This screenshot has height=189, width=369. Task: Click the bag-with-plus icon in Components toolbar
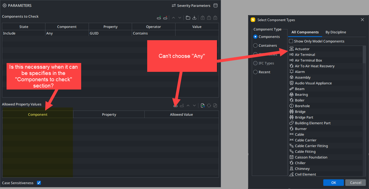[203, 18]
